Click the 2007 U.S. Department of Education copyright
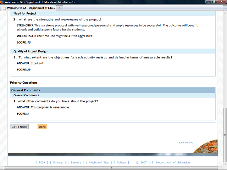 pyautogui.click(x=163, y=163)
